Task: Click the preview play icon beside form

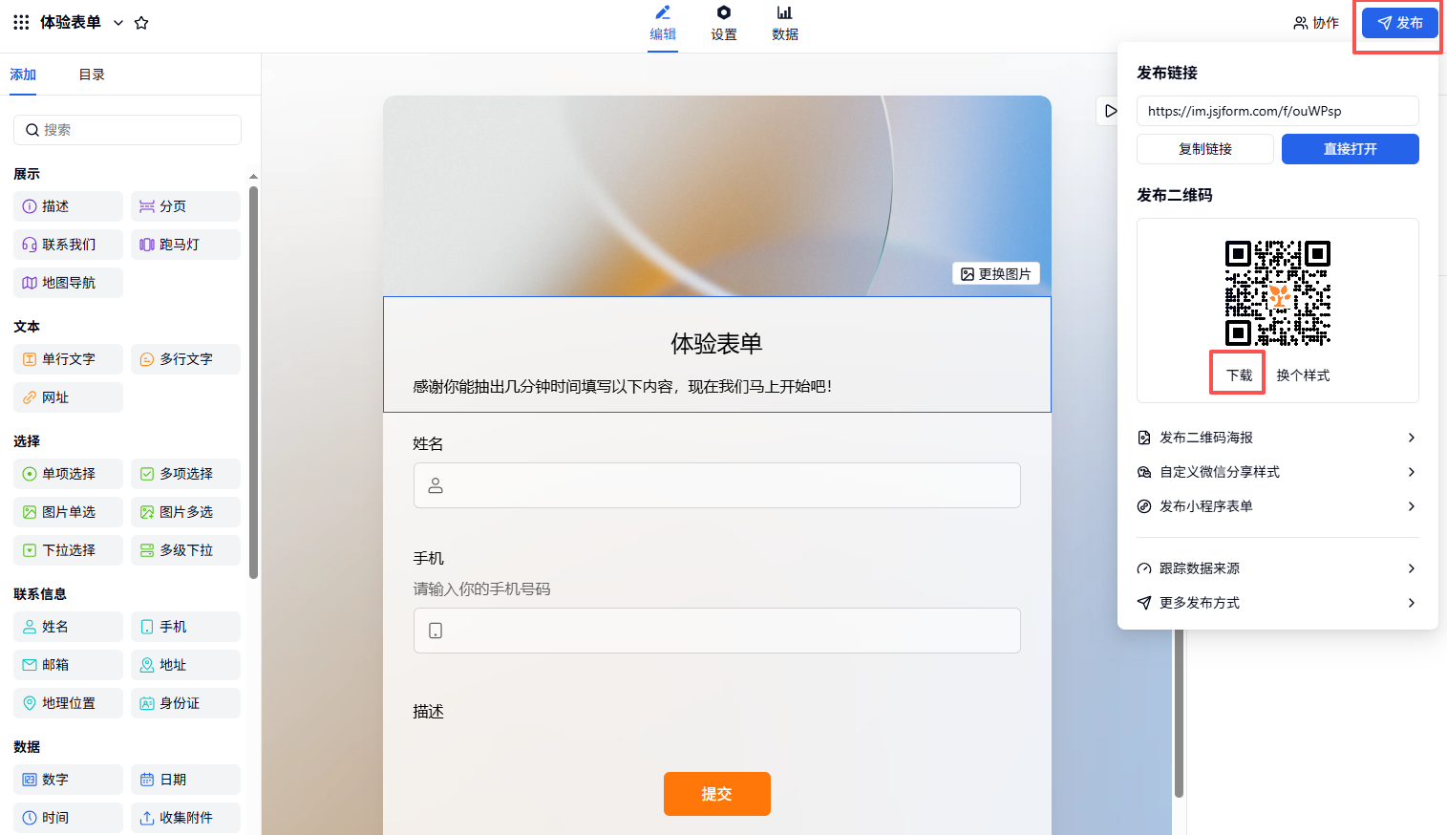Action: coord(1109,111)
